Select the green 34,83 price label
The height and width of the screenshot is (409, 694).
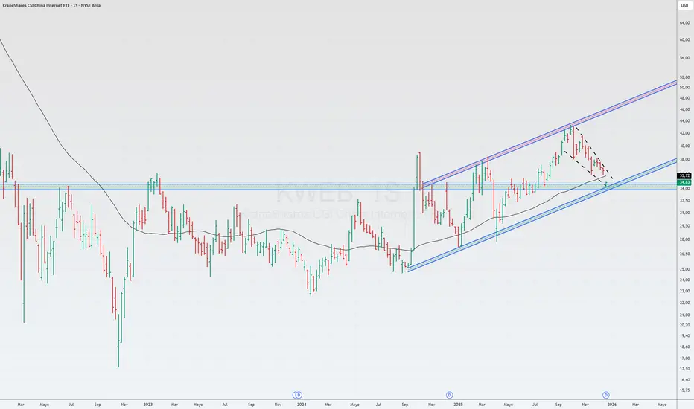coord(685,182)
